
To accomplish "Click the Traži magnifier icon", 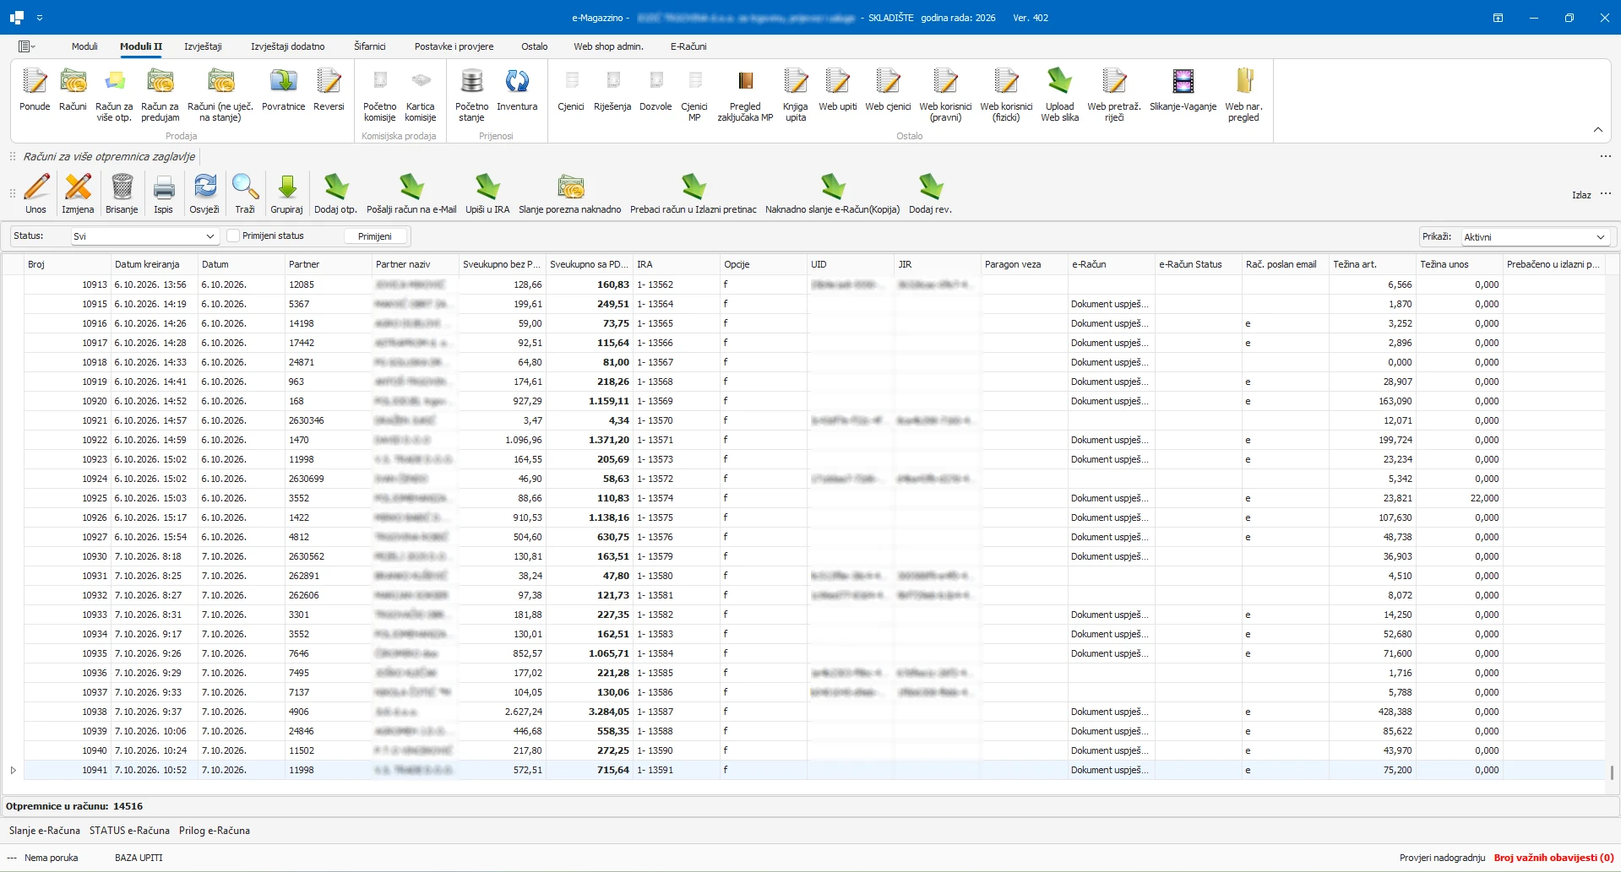I will click(x=245, y=187).
